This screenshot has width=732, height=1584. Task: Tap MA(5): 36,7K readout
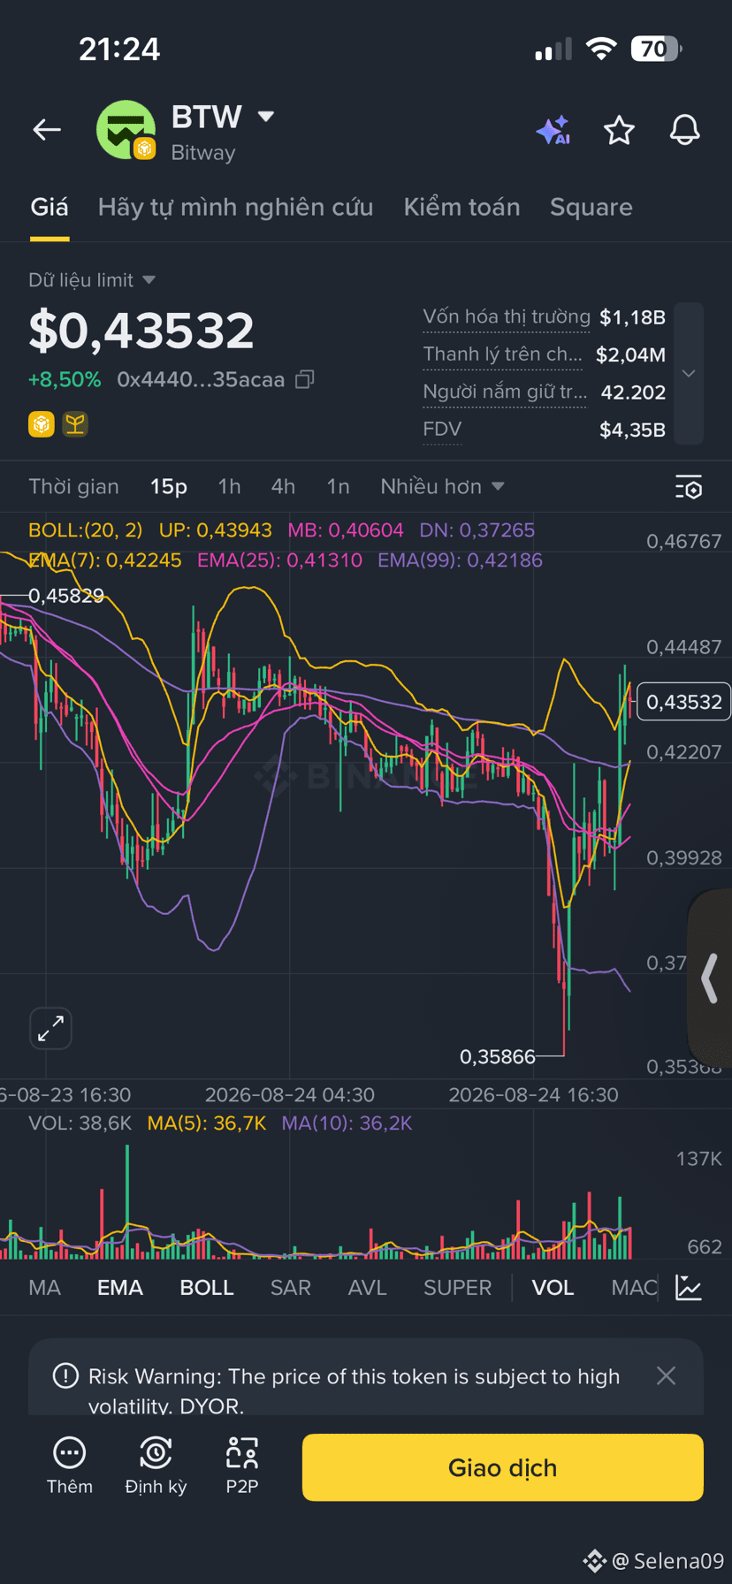click(207, 1123)
